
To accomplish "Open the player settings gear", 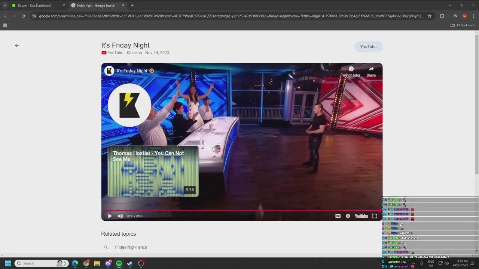I will coord(348,216).
